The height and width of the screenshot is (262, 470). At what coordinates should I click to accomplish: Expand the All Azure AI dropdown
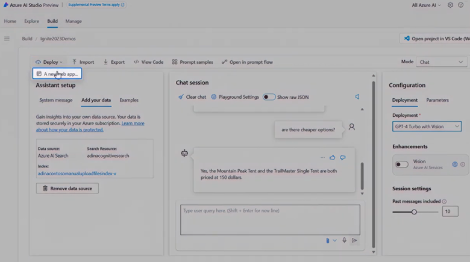coord(426,5)
